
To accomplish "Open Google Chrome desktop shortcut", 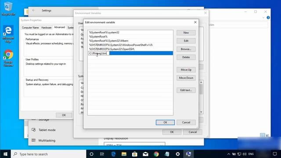I will pos(8,58).
